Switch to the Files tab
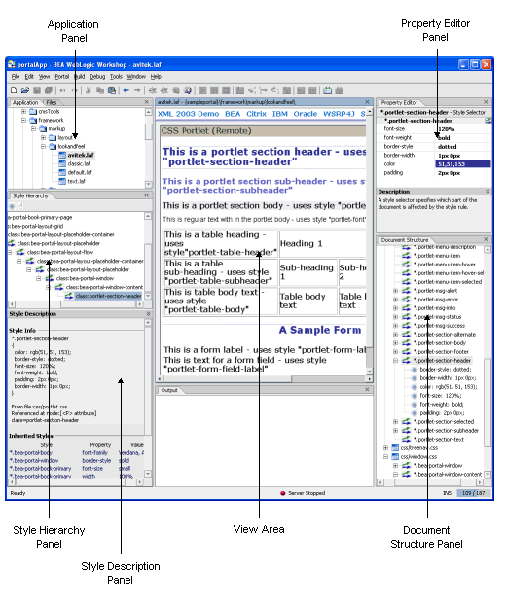 click(x=52, y=103)
